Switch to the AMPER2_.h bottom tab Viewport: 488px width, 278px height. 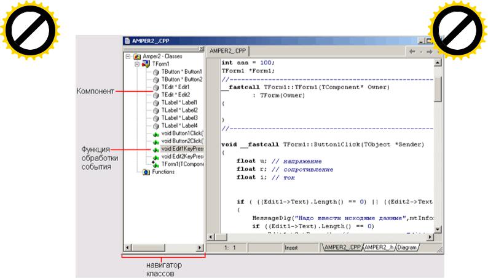pos(378,247)
